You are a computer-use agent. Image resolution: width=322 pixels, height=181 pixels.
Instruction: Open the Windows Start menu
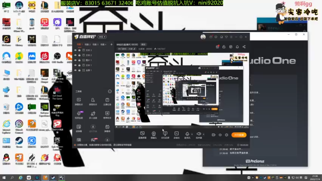4,178
